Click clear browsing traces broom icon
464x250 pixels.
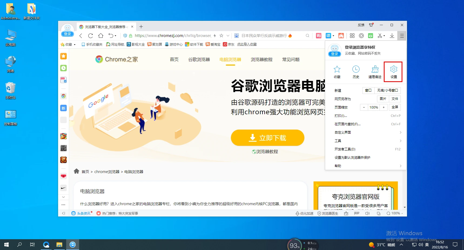point(375,72)
